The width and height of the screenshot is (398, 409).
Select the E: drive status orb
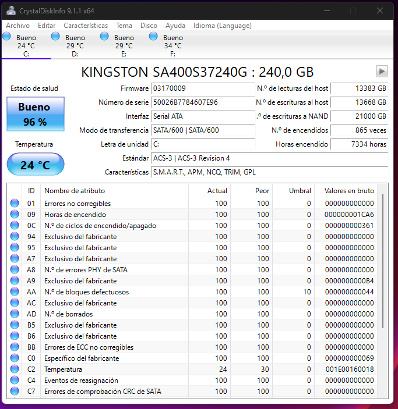tap(104, 36)
